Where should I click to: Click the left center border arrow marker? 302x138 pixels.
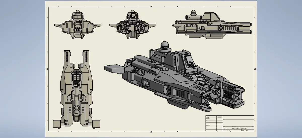tap(47, 69)
